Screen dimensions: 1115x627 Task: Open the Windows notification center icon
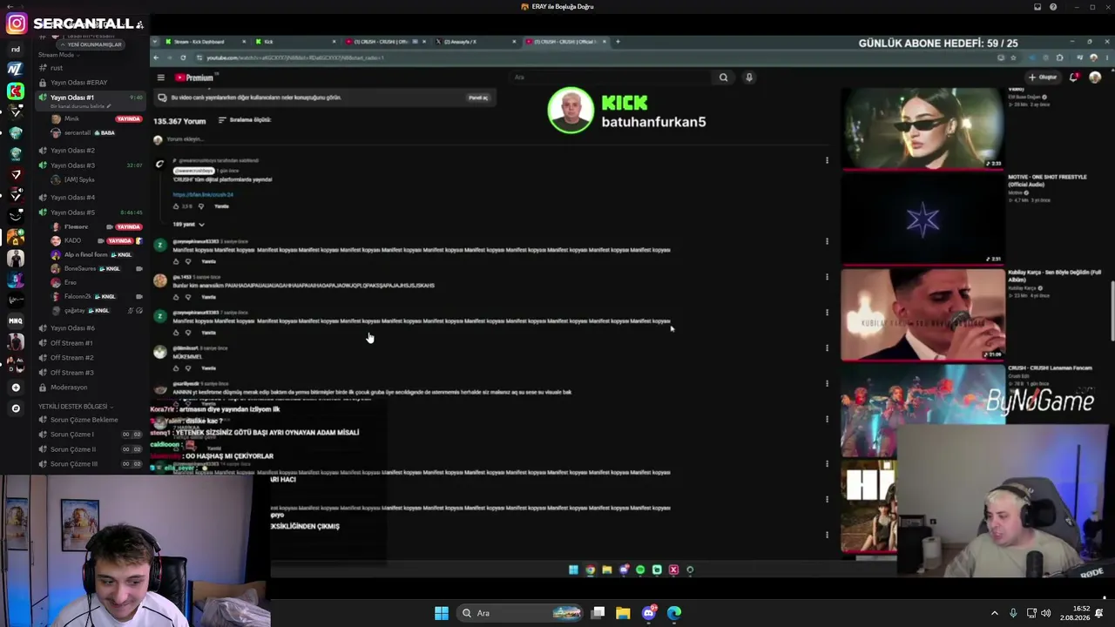(1099, 613)
